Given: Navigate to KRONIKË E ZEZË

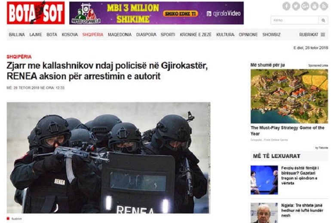Looking at the screenshot, I should pos(196,35).
